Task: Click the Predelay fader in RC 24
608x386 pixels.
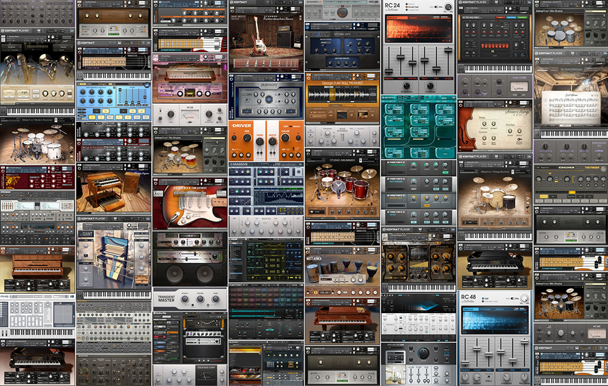Action: tap(389, 71)
